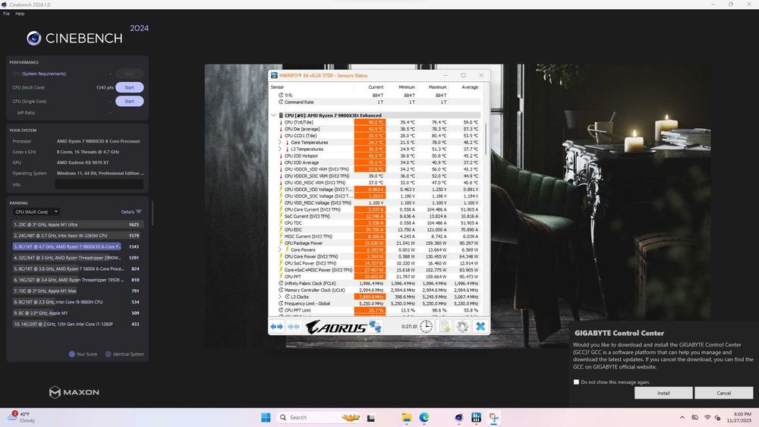The height and width of the screenshot is (427, 759).
Task: Click the HWiNFO sensor list vertical scrollbar
Action: [x=486, y=139]
